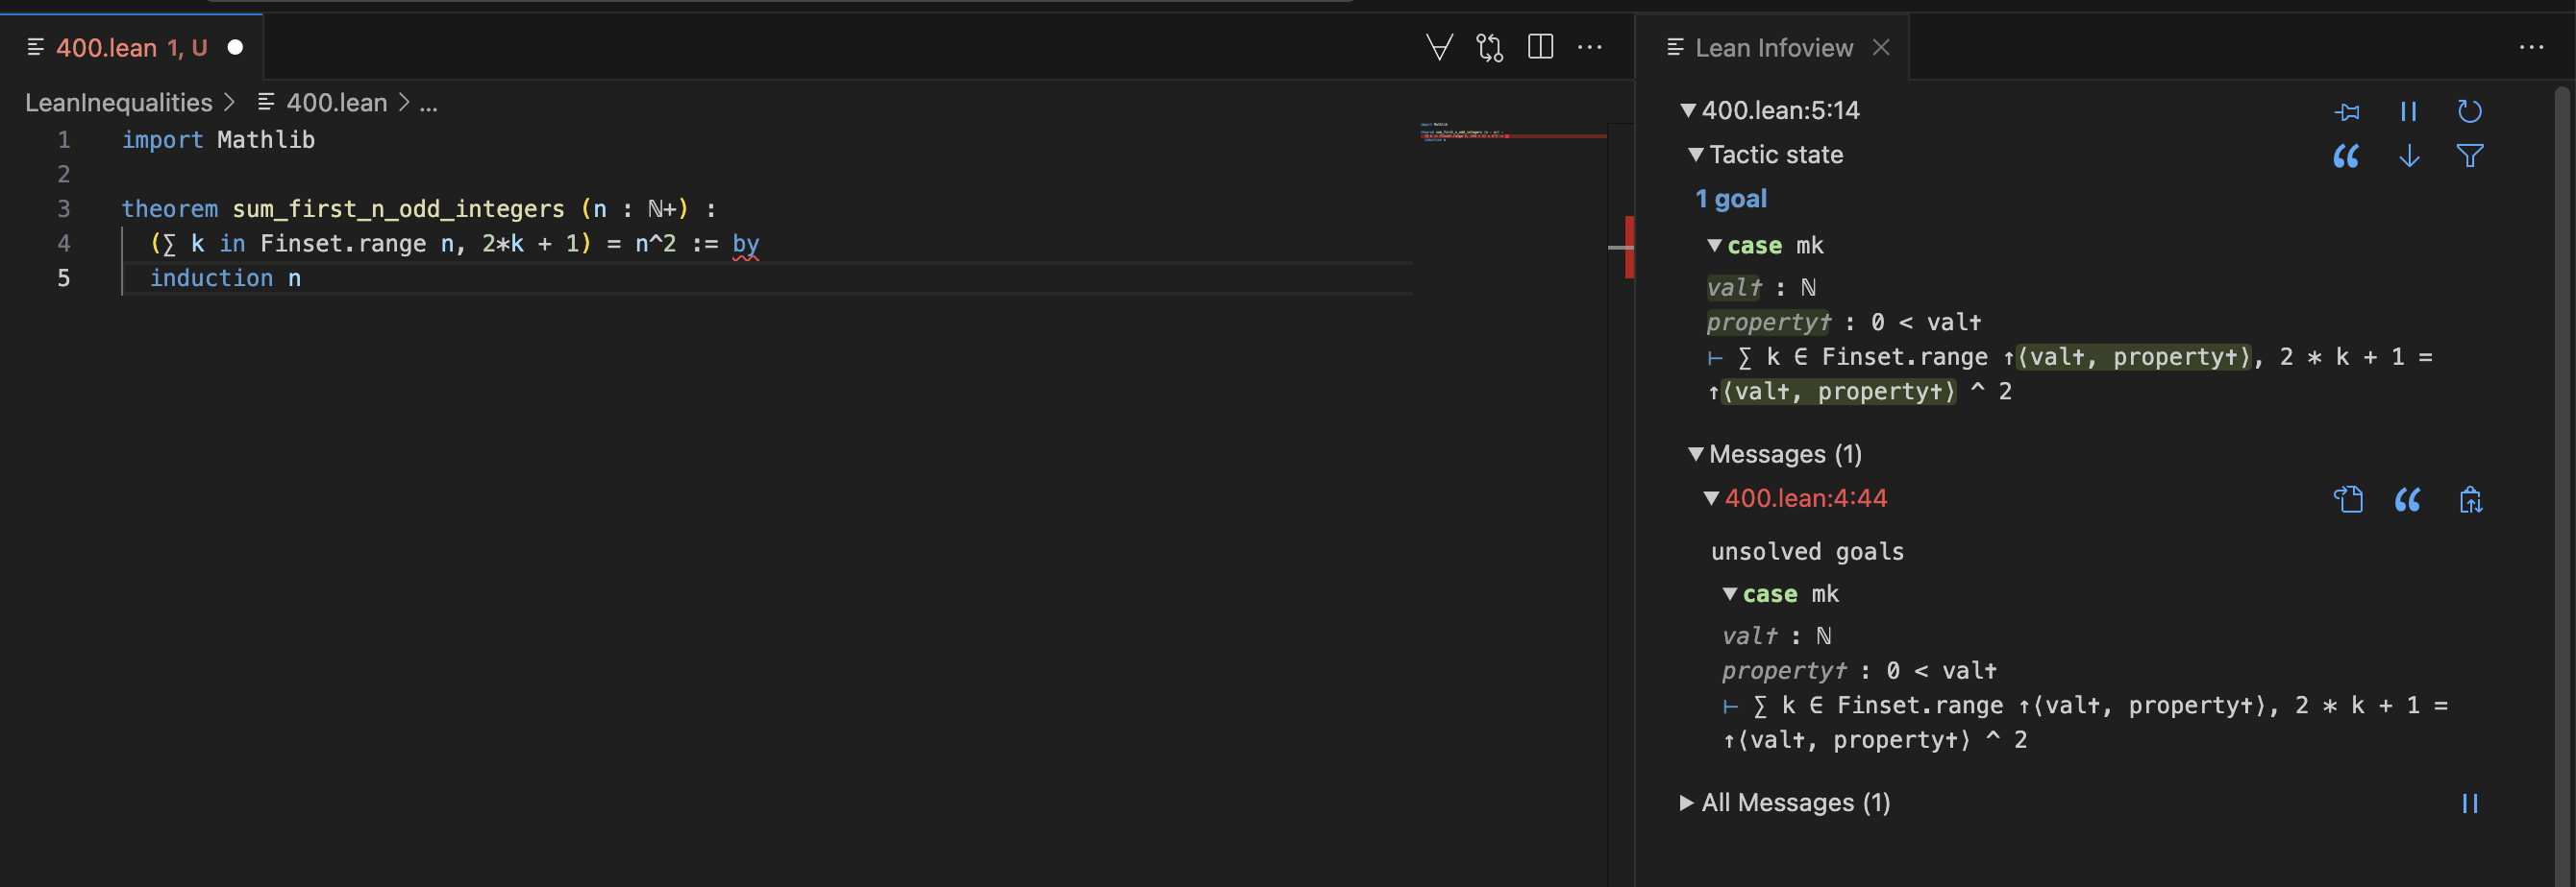Screen dimensions: 2576x887
Task: Close the Lean Infoview tab
Action: [1880, 47]
